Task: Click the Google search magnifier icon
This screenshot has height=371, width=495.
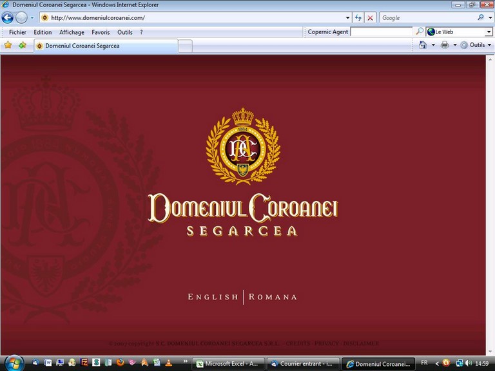Action: (x=481, y=18)
